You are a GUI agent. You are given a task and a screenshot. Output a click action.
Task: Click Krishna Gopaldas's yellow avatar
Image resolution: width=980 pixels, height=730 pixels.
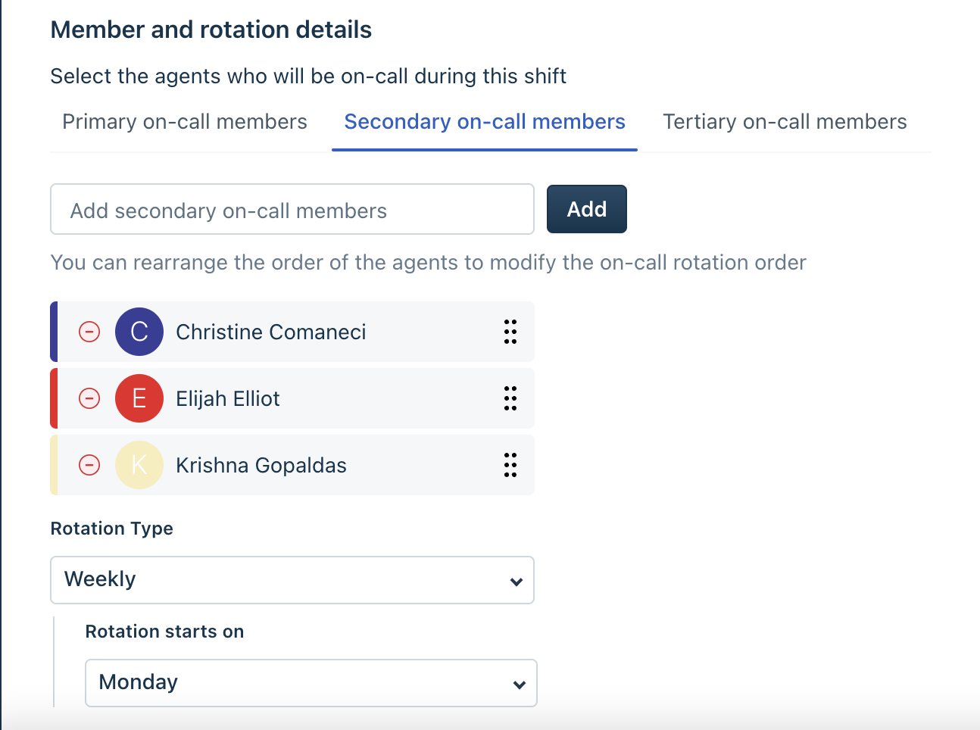pyautogui.click(x=139, y=465)
